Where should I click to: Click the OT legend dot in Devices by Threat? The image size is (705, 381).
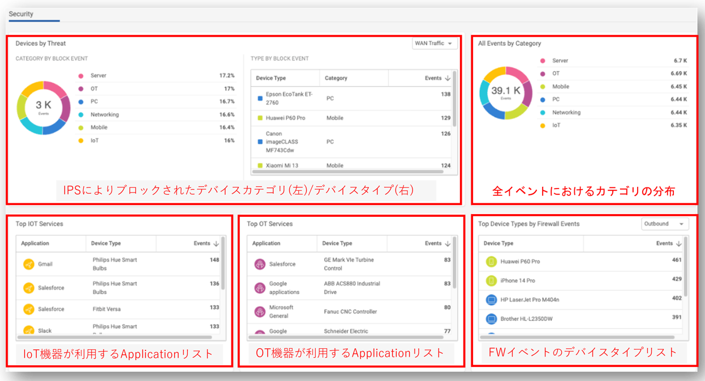81,89
